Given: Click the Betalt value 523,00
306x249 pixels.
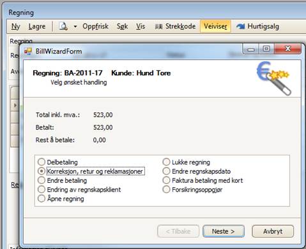Looking at the screenshot, I should (x=103, y=127).
